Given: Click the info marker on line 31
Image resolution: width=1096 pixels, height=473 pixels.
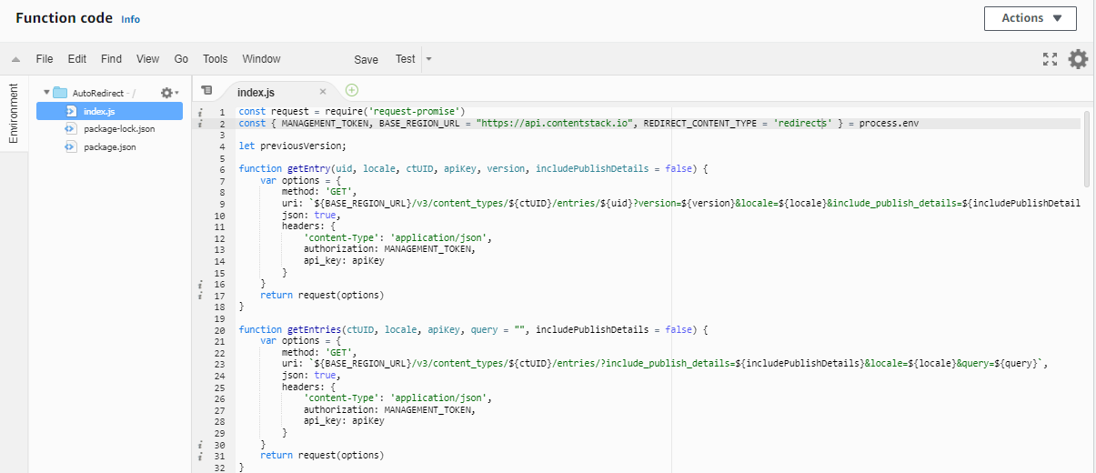Looking at the screenshot, I should [199, 455].
